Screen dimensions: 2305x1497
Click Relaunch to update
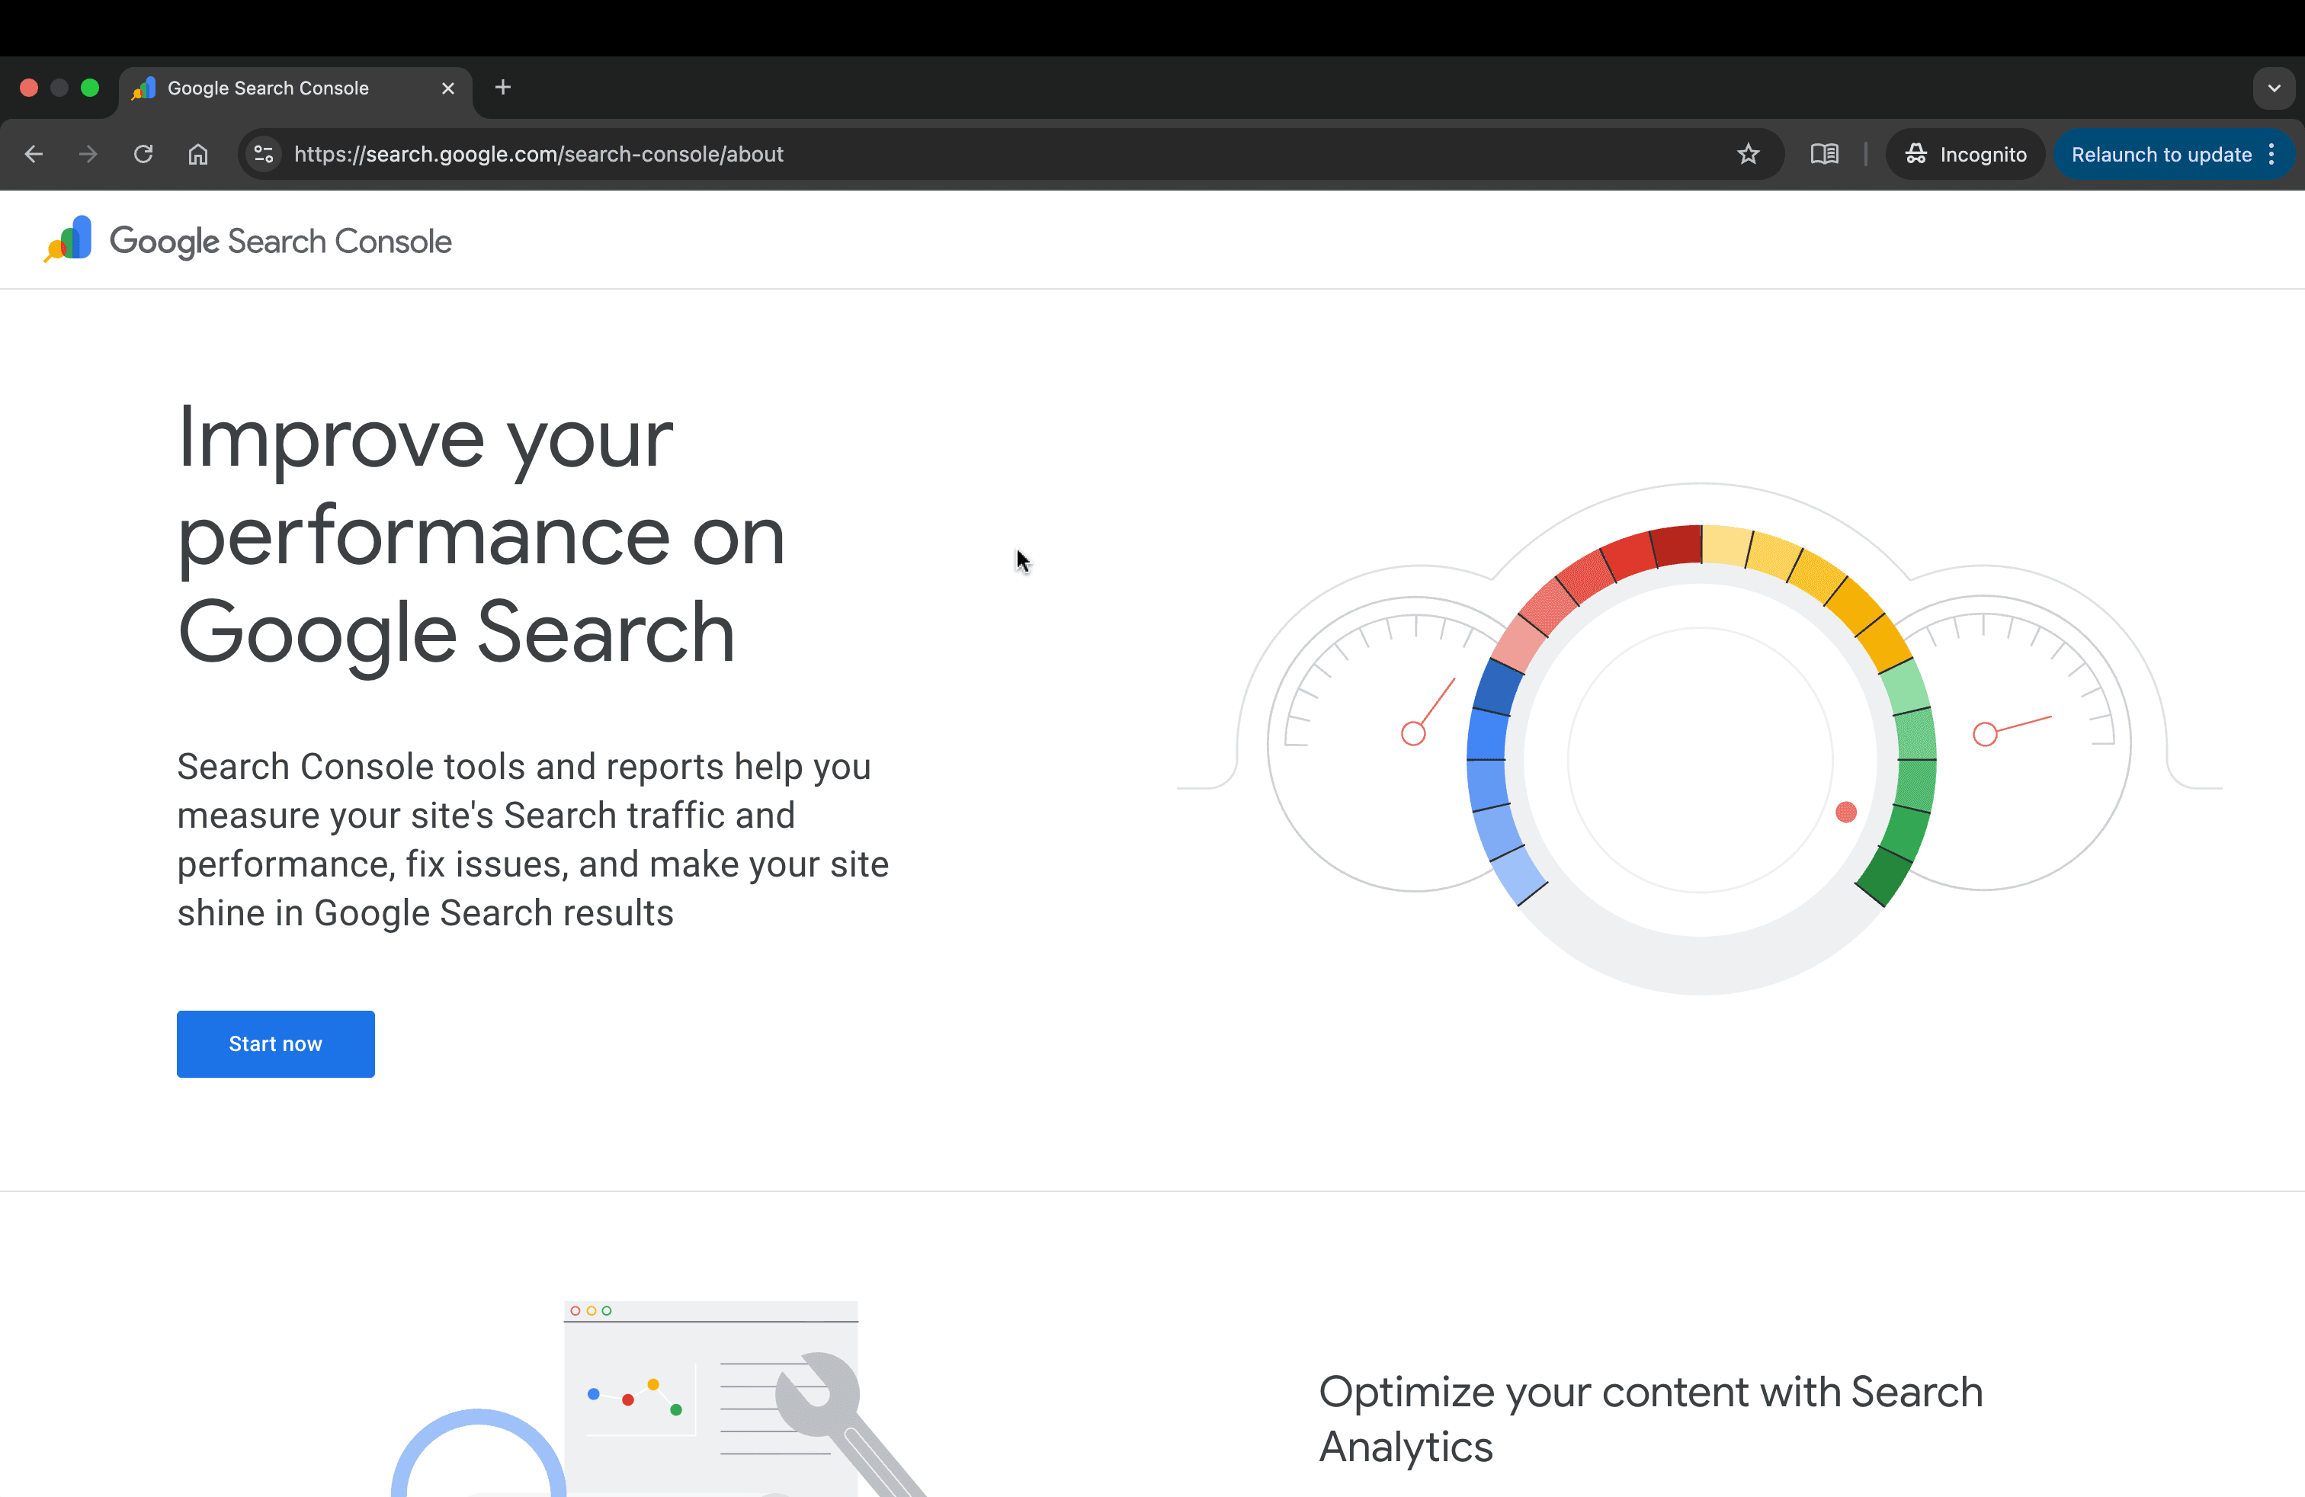pyautogui.click(x=2162, y=154)
